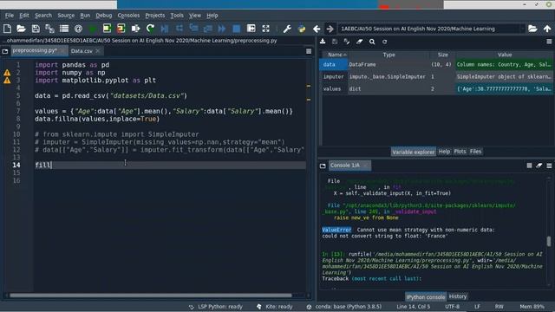Stop debugging with the blue square icon
Viewport: 555px width, 312px height.
coord(237,29)
